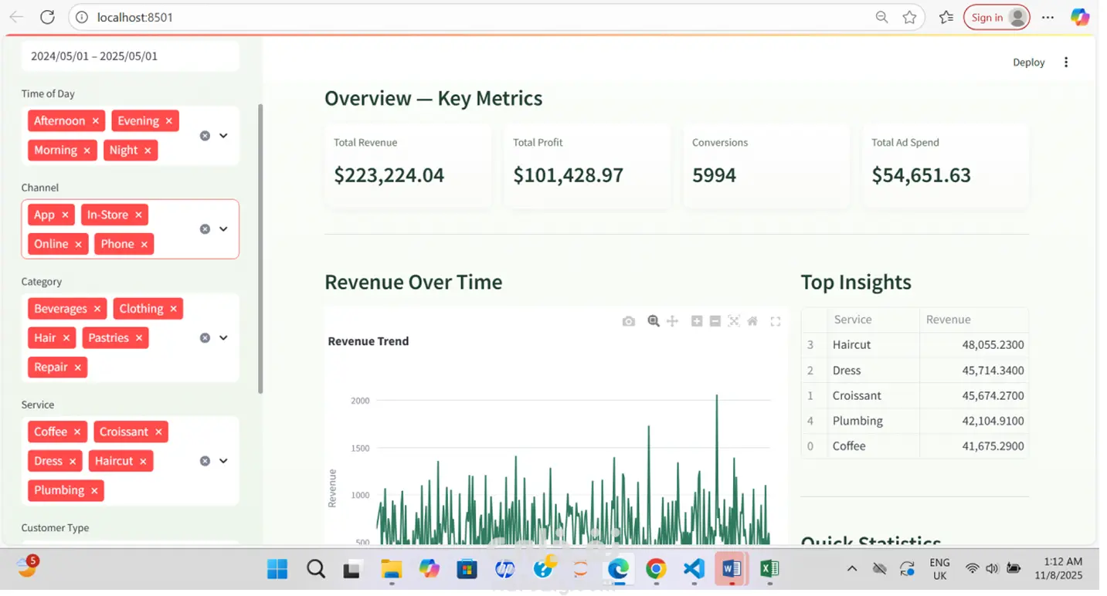Remove the In-Store channel tag
The width and height of the screenshot is (1107, 596).
pos(138,215)
